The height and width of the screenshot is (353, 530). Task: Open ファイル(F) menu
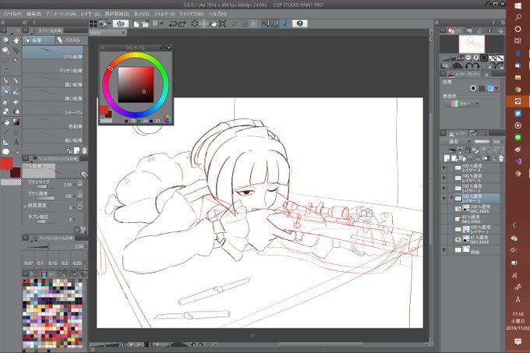[12, 14]
